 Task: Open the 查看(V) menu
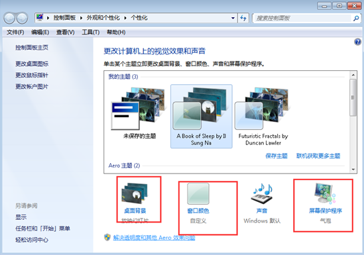(65, 32)
